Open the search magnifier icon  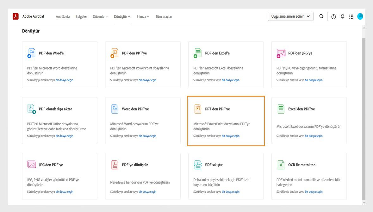coord(321,16)
